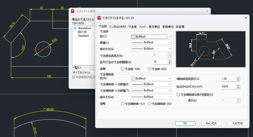Open the 変換単位 tab
Screen dimensions: 253x137
[x=168, y=27]
